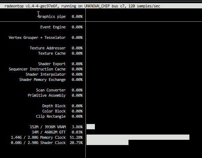Click the Clip Rectangle 0.00% value
This screenshot has height=158, width=202.
[x=77, y=117]
